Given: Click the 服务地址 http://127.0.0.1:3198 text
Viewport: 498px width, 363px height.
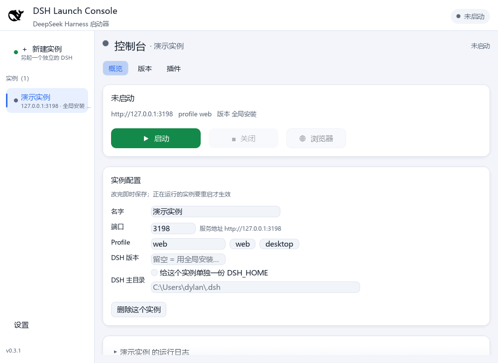Looking at the screenshot, I should 240,229.
